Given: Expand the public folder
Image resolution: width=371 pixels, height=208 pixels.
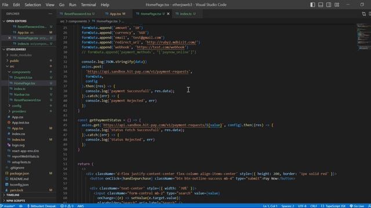Looking at the screenshot, I should pyautogui.click(x=14, y=61).
